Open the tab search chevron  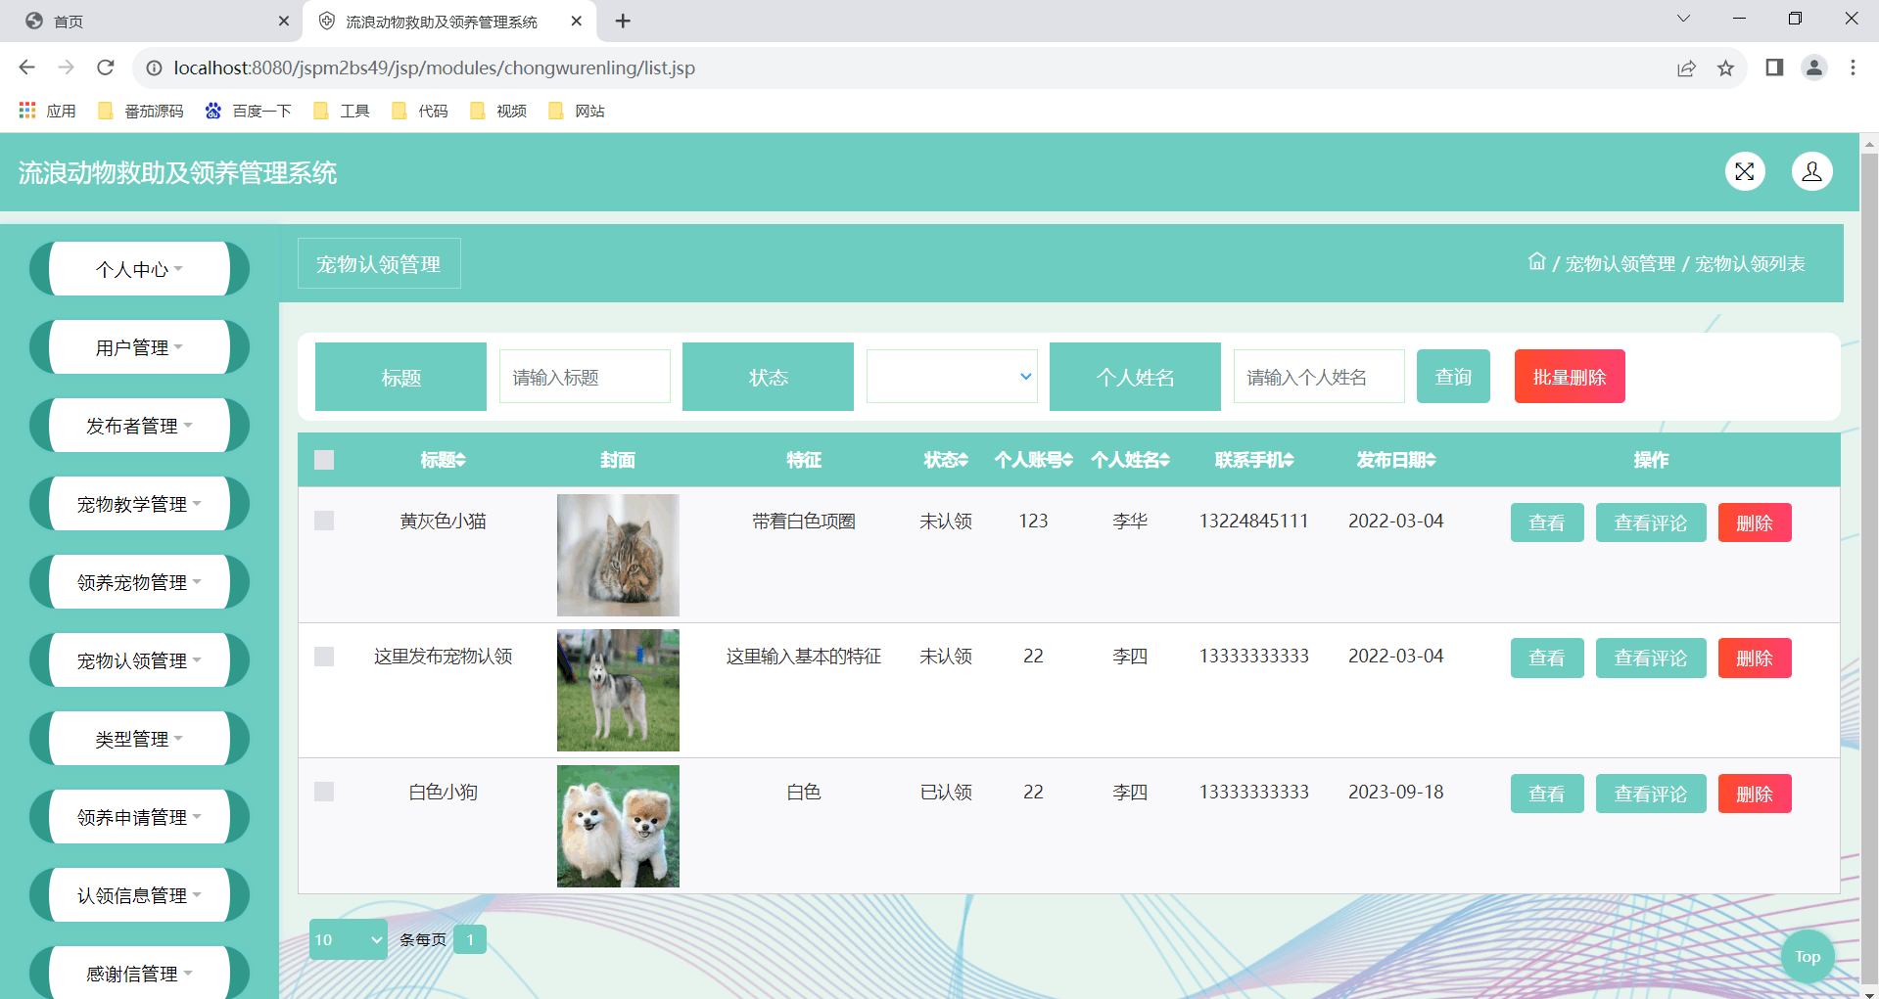(x=1683, y=19)
